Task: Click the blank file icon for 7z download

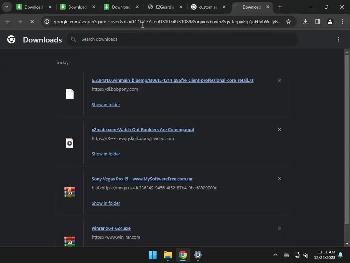Action: point(70,94)
